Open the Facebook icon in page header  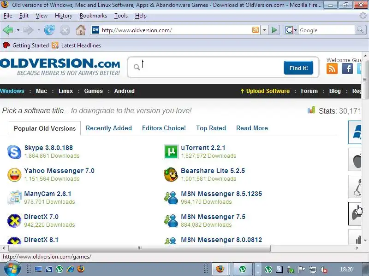pos(347,69)
